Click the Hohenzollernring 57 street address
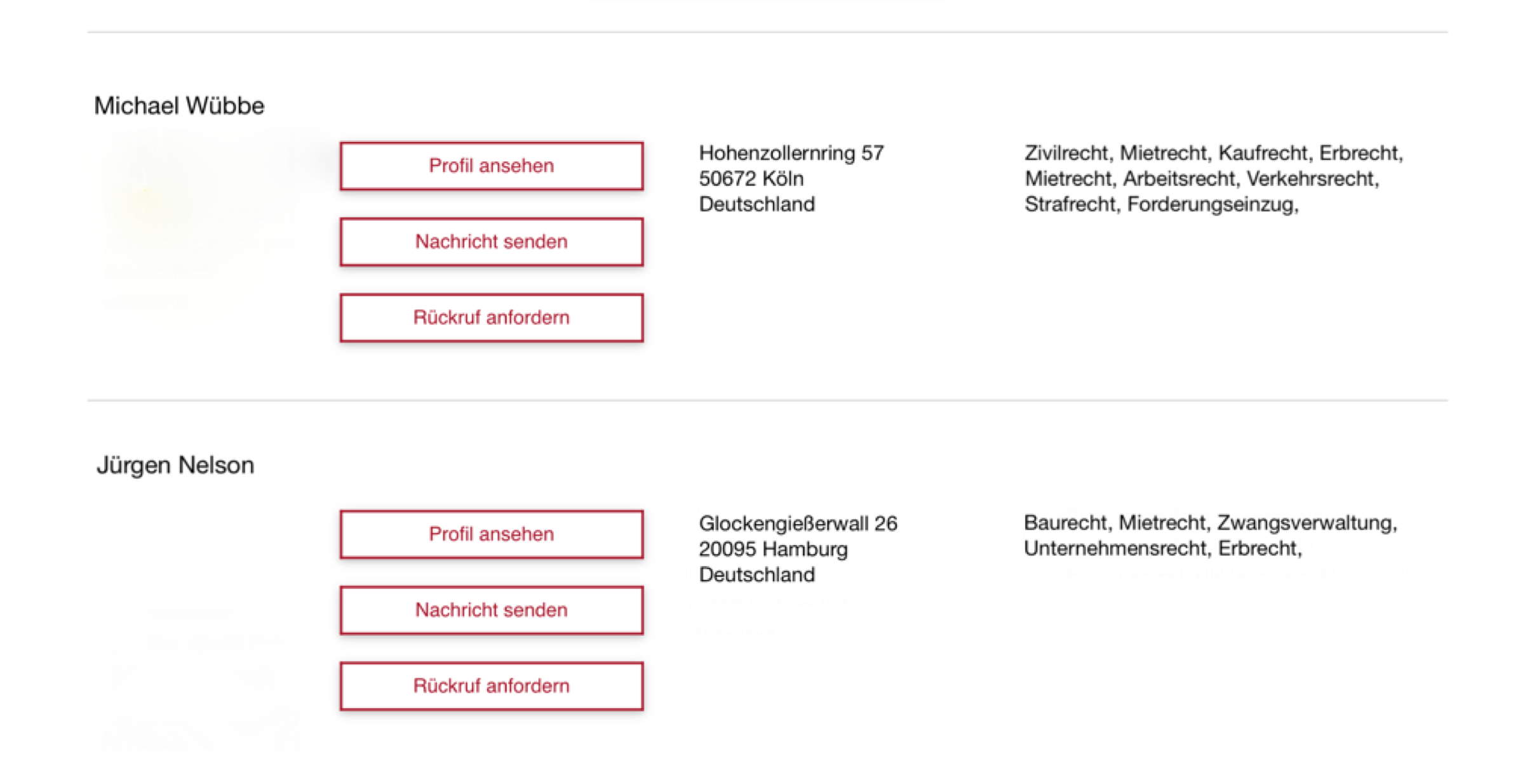Image resolution: width=1532 pixels, height=764 pixels. [x=791, y=153]
